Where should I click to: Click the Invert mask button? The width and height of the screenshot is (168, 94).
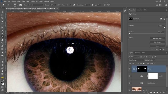[157, 46]
